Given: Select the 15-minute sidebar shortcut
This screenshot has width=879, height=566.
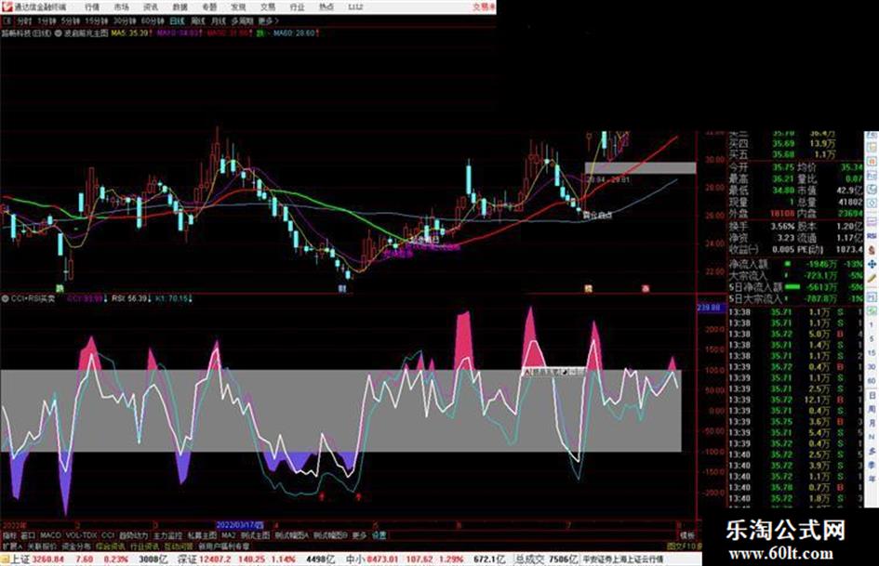Looking at the screenshot, I should pos(872,353).
